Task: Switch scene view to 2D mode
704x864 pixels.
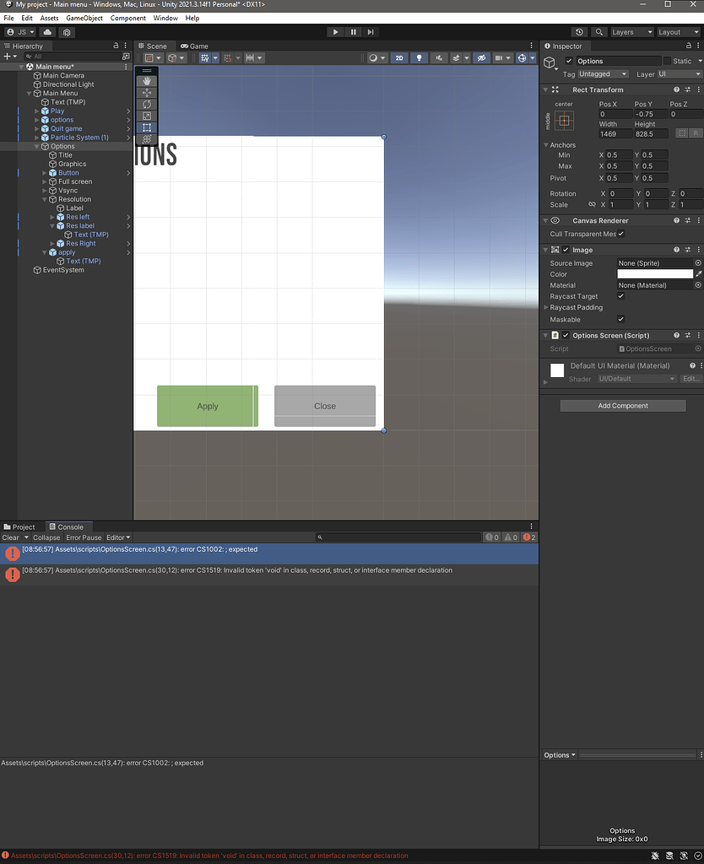Action: pos(398,57)
